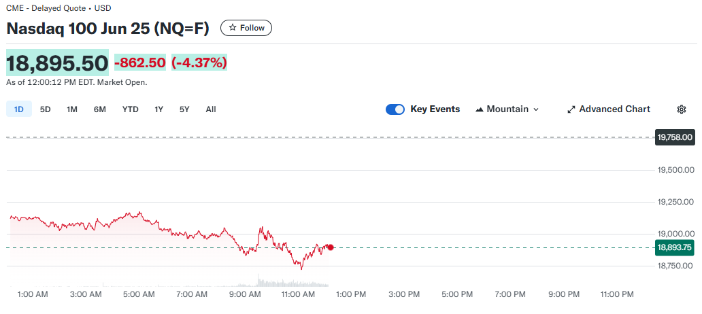Select the 1D time range tab

(19, 109)
